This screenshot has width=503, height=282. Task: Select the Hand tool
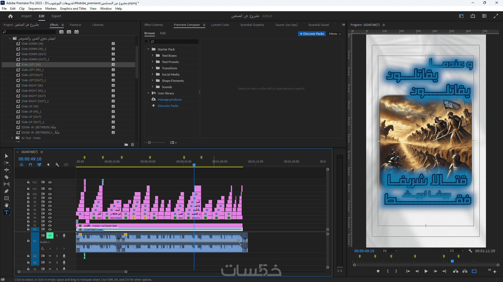[x=7, y=205]
